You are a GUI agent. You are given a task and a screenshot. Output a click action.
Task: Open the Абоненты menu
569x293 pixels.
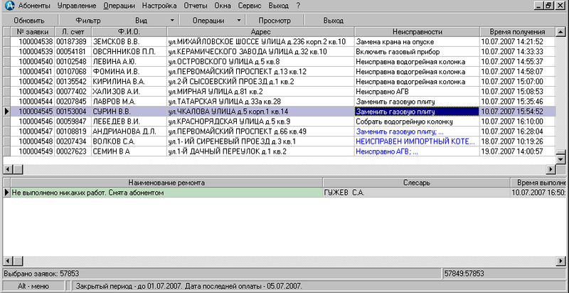pyautogui.click(x=34, y=6)
